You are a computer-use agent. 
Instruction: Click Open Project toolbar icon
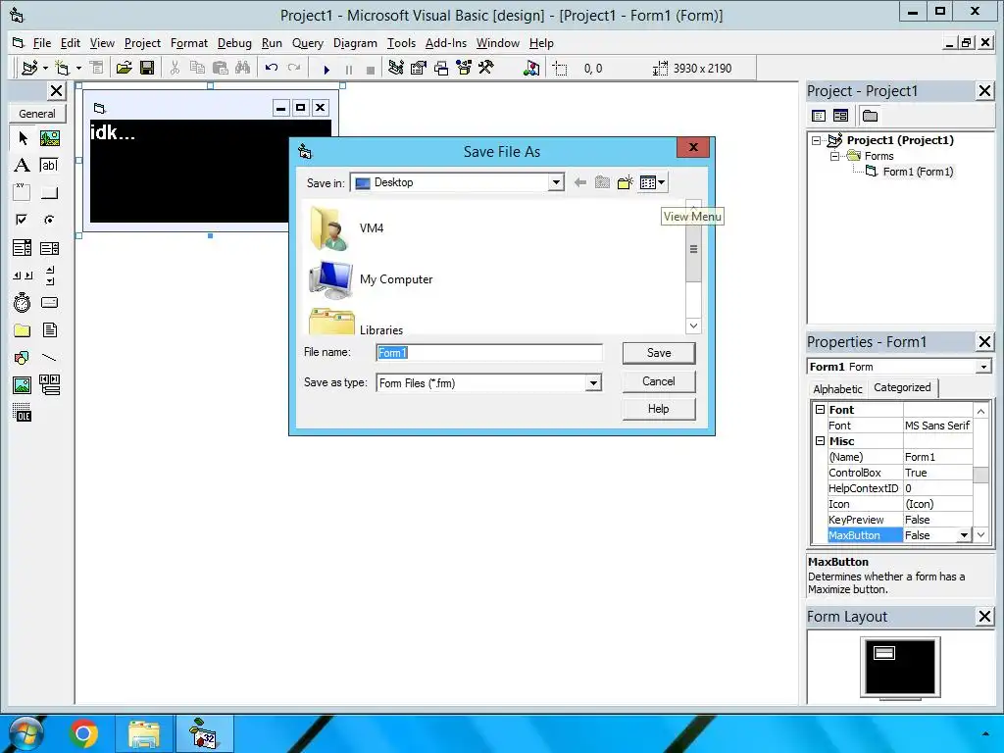point(125,68)
